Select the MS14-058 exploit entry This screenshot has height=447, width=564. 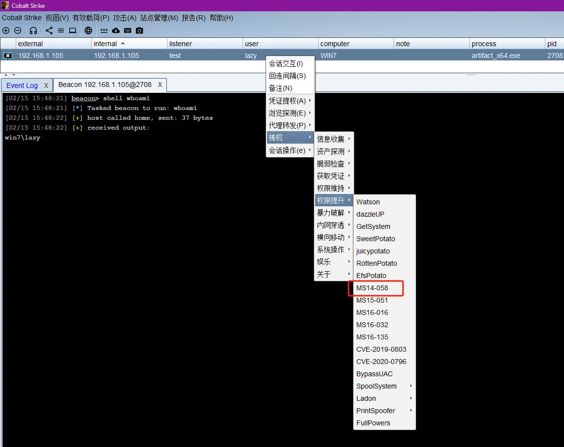pyautogui.click(x=384, y=288)
